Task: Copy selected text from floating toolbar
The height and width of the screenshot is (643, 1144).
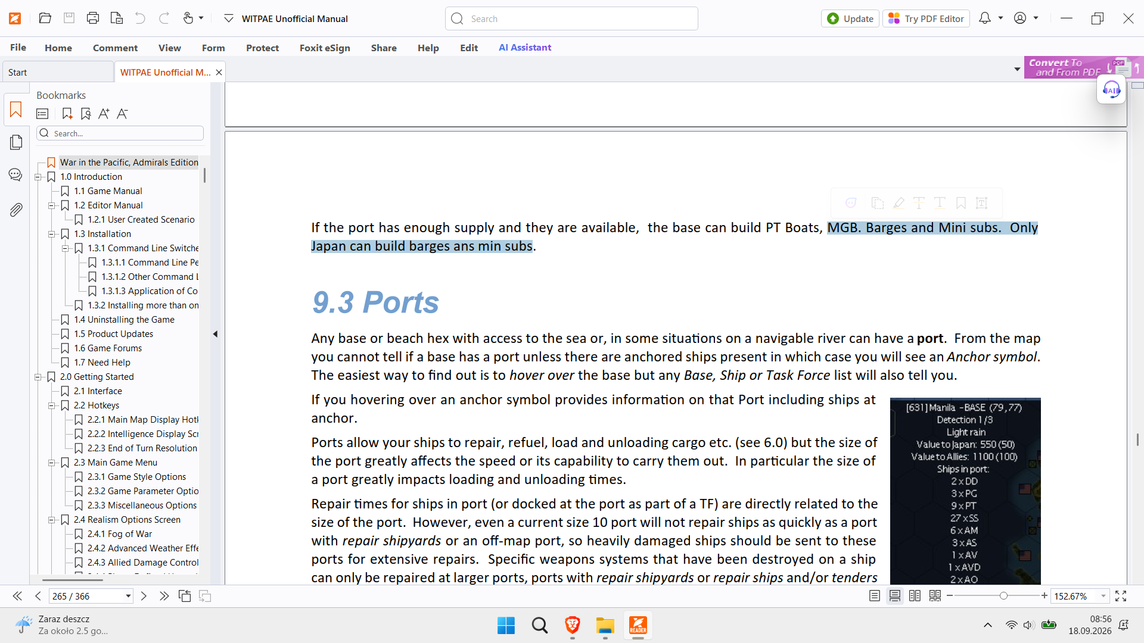Action: click(877, 203)
